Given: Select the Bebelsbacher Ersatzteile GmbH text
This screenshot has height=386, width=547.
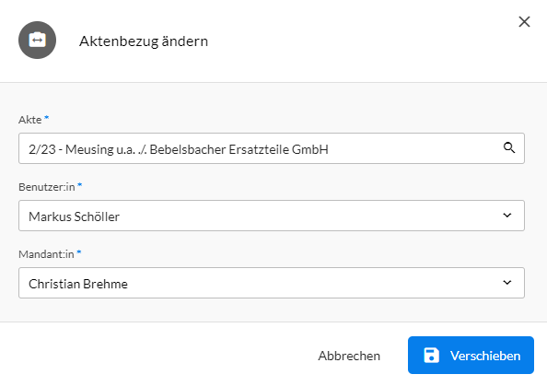Looking at the screenshot, I should 239,149.
